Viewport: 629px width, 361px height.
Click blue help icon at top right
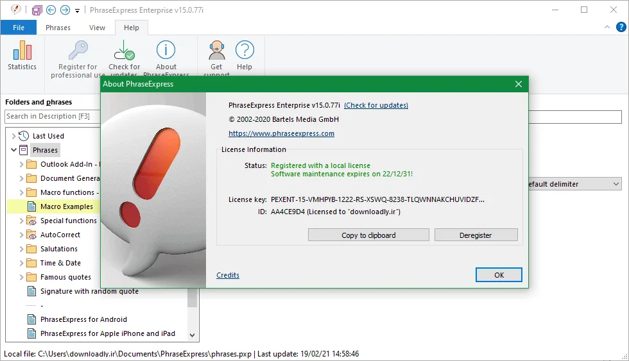(621, 27)
